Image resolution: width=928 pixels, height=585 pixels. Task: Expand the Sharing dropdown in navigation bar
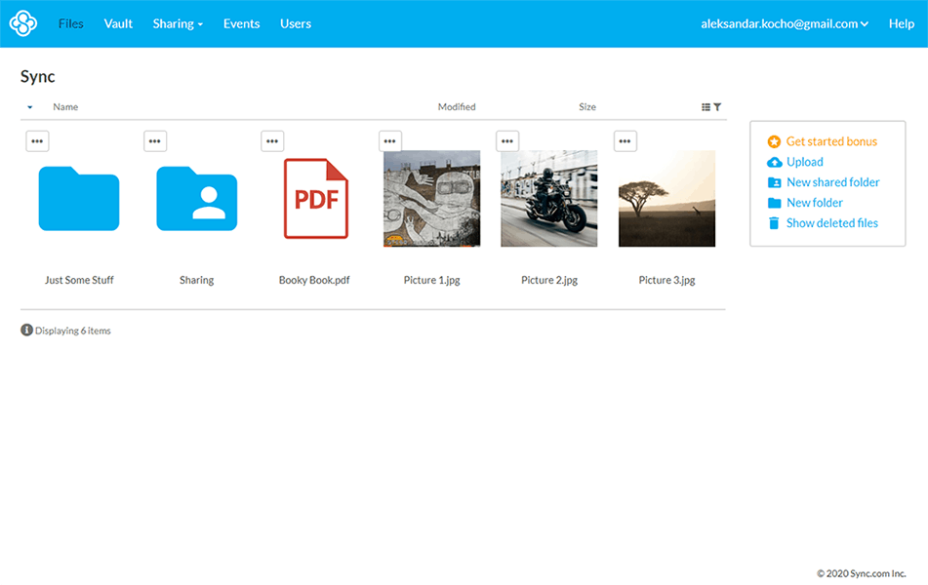coord(178,23)
